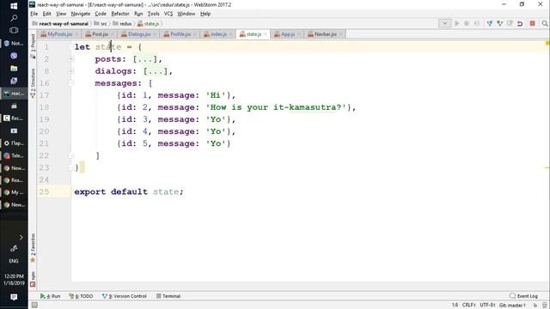Click the ENG language indicator
This screenshot has height=309, width=550.
(14, 261)
